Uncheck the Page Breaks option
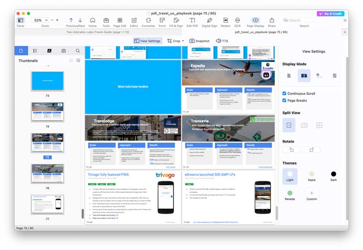The height and width of the screenshot is (250, 363). (285, 101)
